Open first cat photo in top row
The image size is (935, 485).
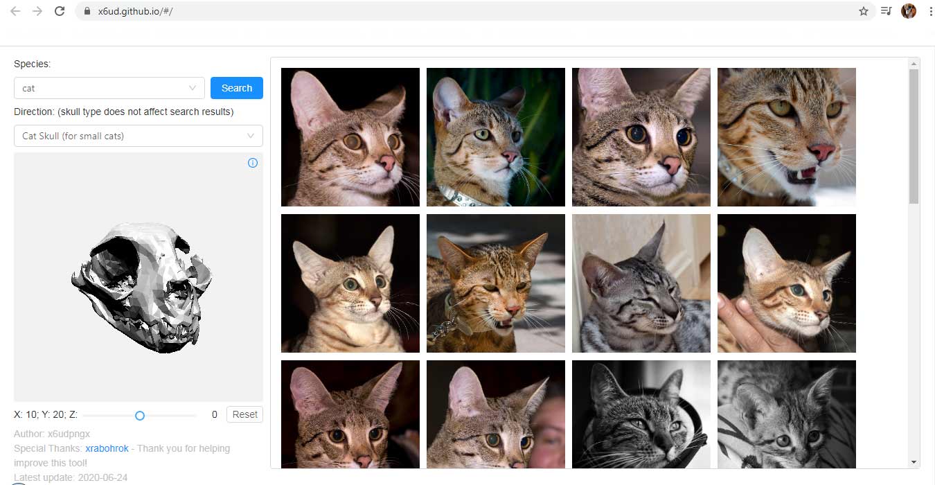point(350,137)
